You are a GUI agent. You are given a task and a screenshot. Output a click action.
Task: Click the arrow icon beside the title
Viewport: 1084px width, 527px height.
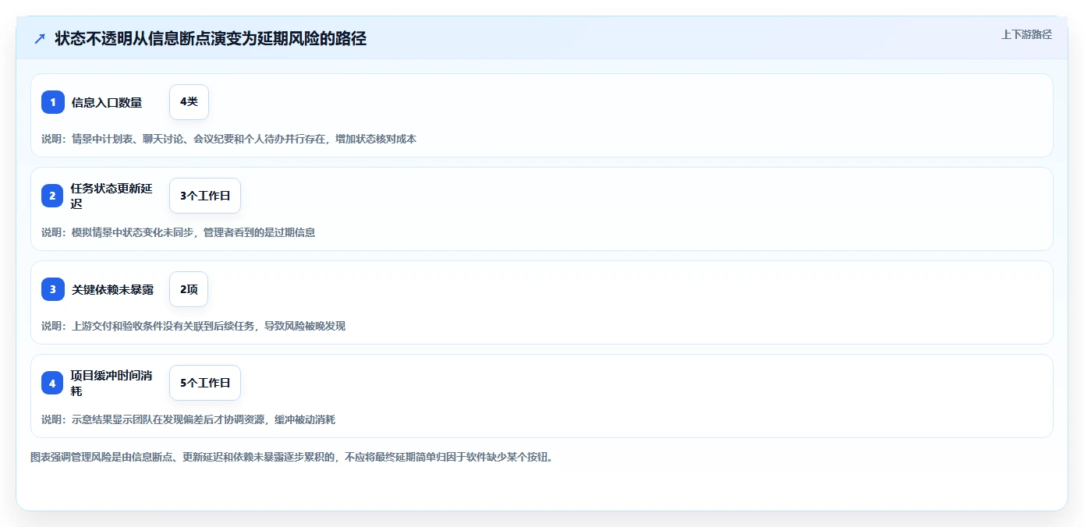[x=40, y=38]
